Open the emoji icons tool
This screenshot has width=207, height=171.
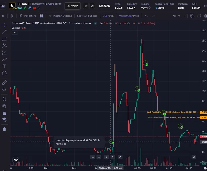(4, 73)
